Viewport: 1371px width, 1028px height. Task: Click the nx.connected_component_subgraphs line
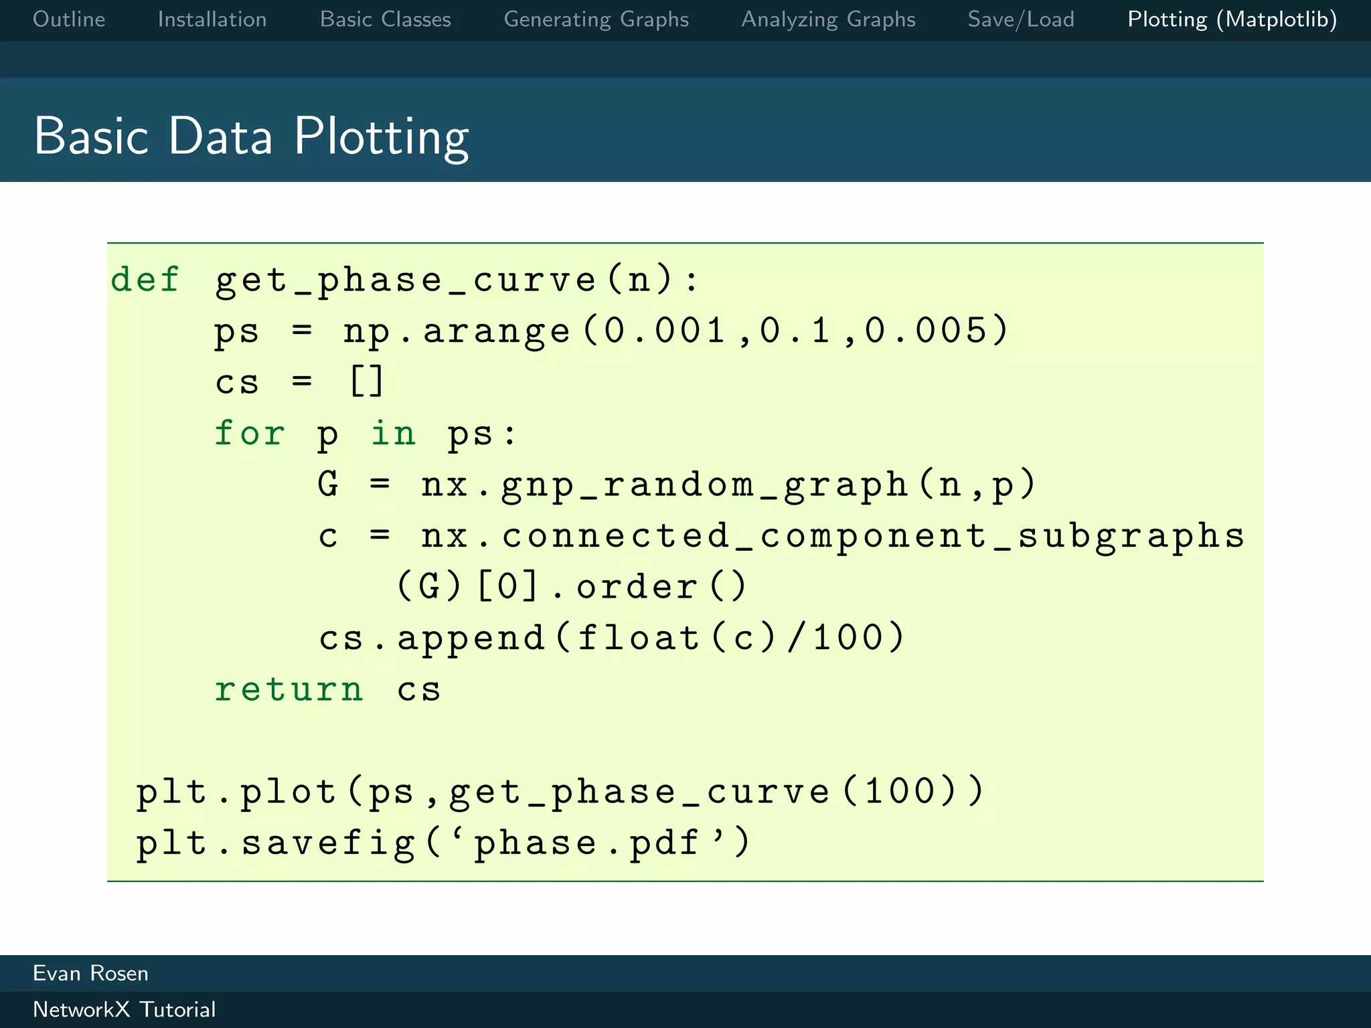(x=781, y=537)
